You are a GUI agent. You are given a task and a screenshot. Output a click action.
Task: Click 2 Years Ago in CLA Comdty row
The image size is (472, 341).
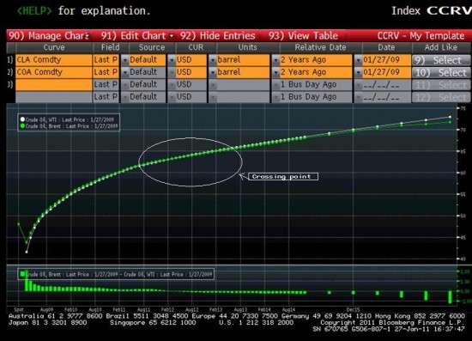[x=316, y=60]
